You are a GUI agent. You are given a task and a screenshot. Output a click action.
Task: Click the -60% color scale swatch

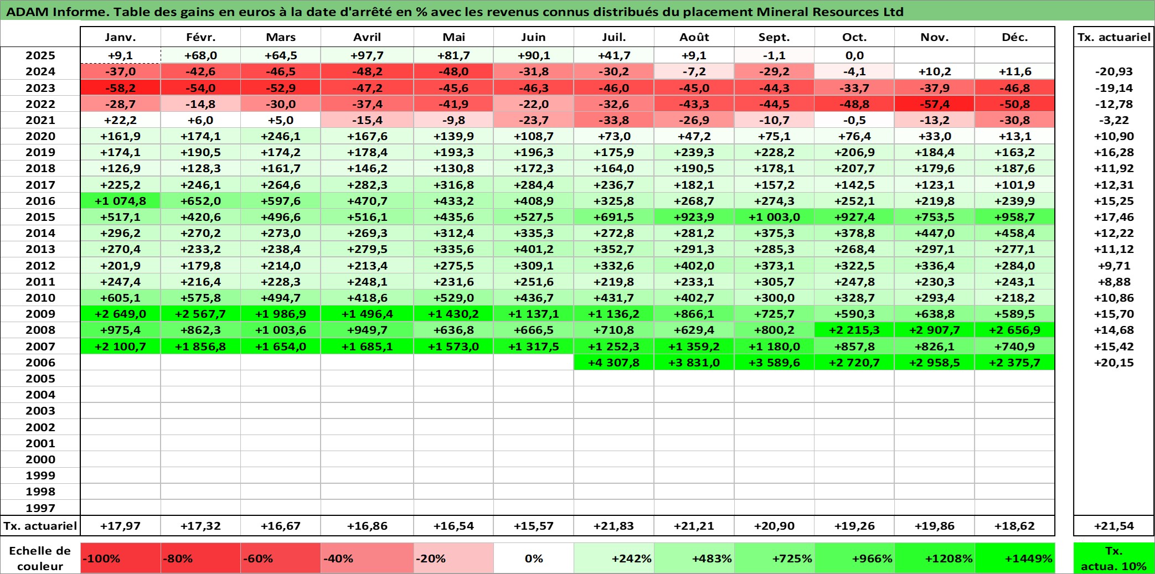point(281,558)
